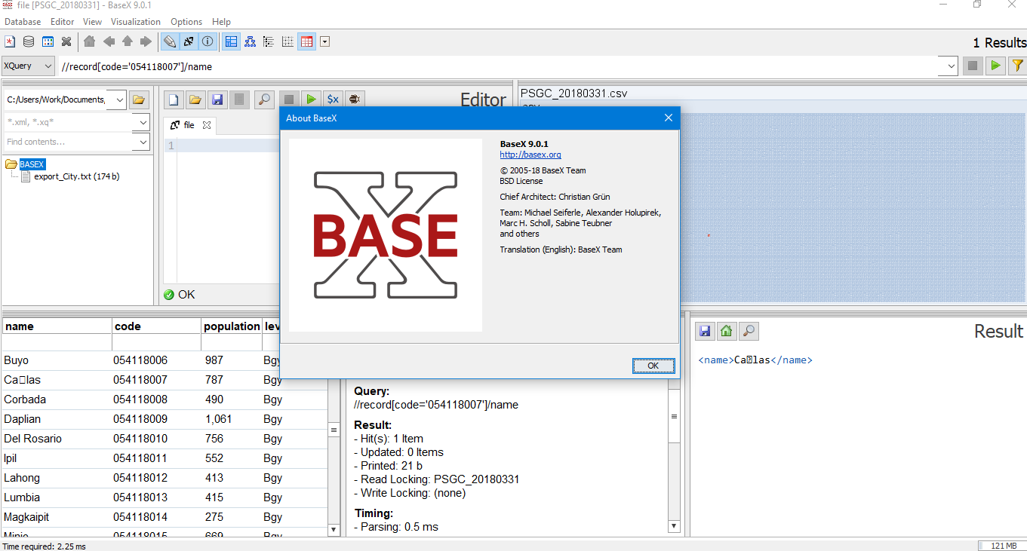Click the stop query icon beside input bar

tap(973, 66)
